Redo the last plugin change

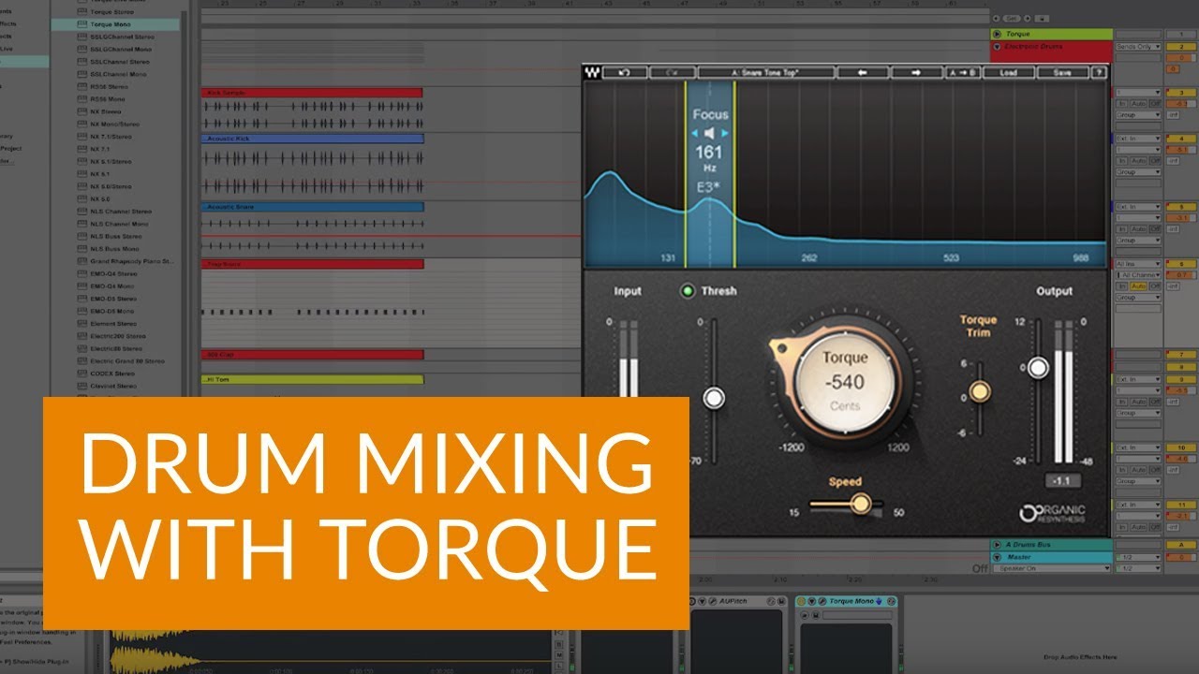tap(672, 72)
